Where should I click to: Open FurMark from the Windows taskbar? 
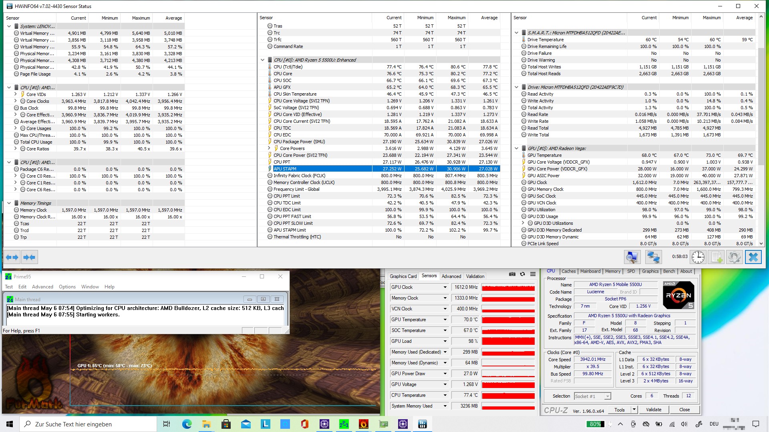[363, 424]
